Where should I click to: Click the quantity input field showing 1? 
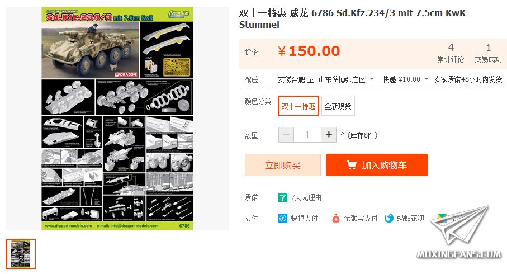click(307, 135)
